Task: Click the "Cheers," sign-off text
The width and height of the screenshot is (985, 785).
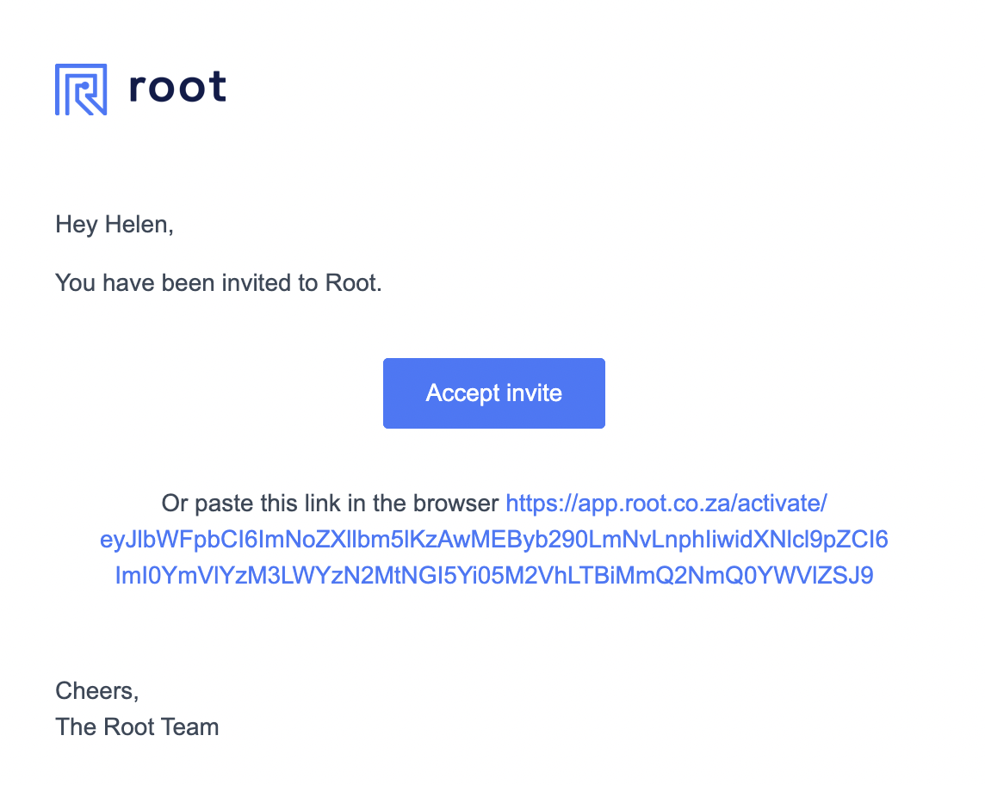Action: point(97,691)
